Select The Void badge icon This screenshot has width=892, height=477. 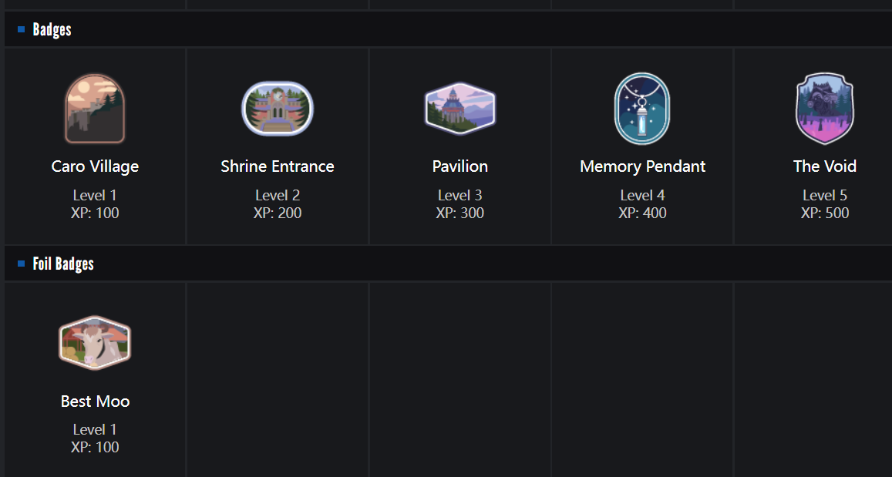824,109
